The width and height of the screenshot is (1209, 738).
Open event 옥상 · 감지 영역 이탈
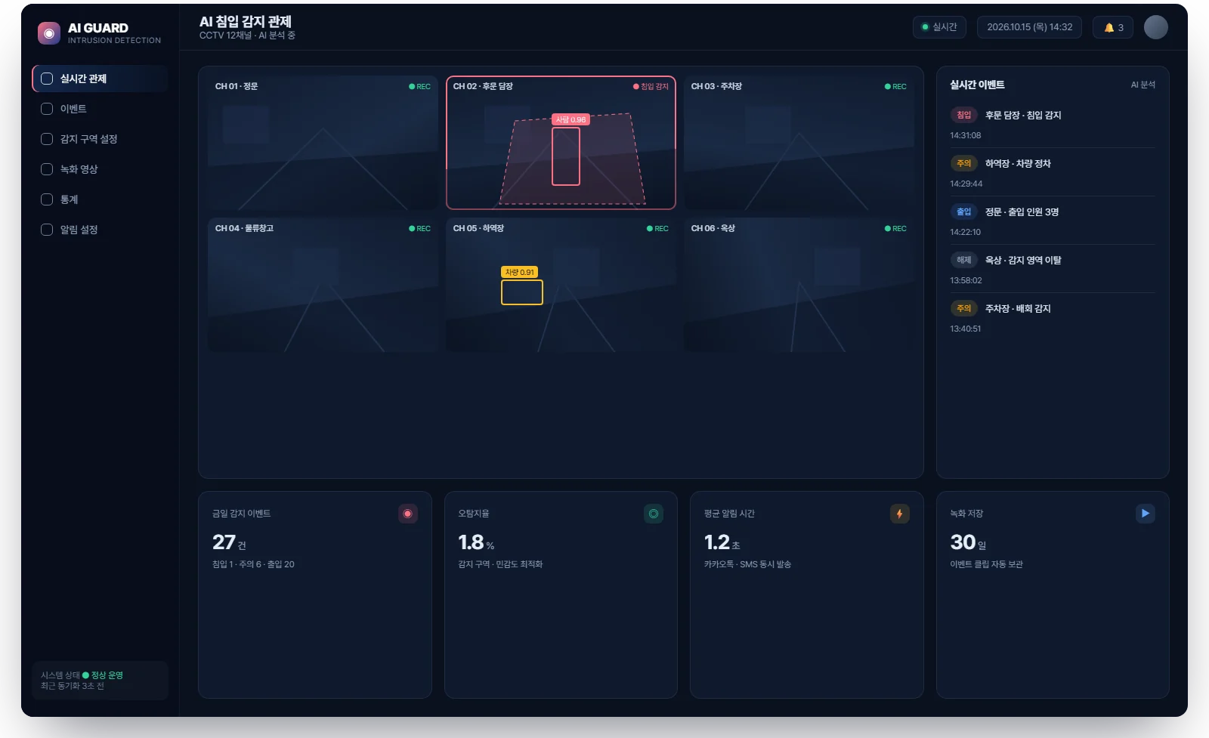click(1053, 269)
